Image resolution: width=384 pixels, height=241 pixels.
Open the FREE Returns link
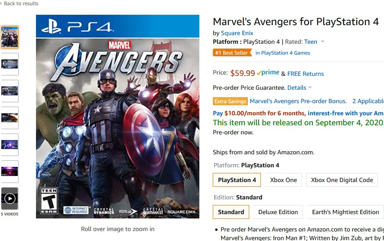[306, 74]
